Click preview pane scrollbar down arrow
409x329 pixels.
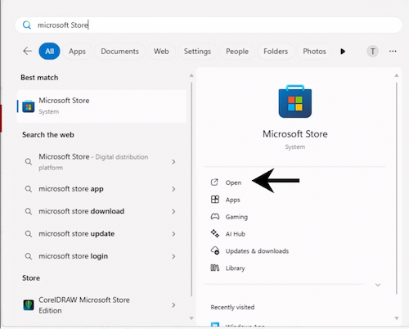397,318
